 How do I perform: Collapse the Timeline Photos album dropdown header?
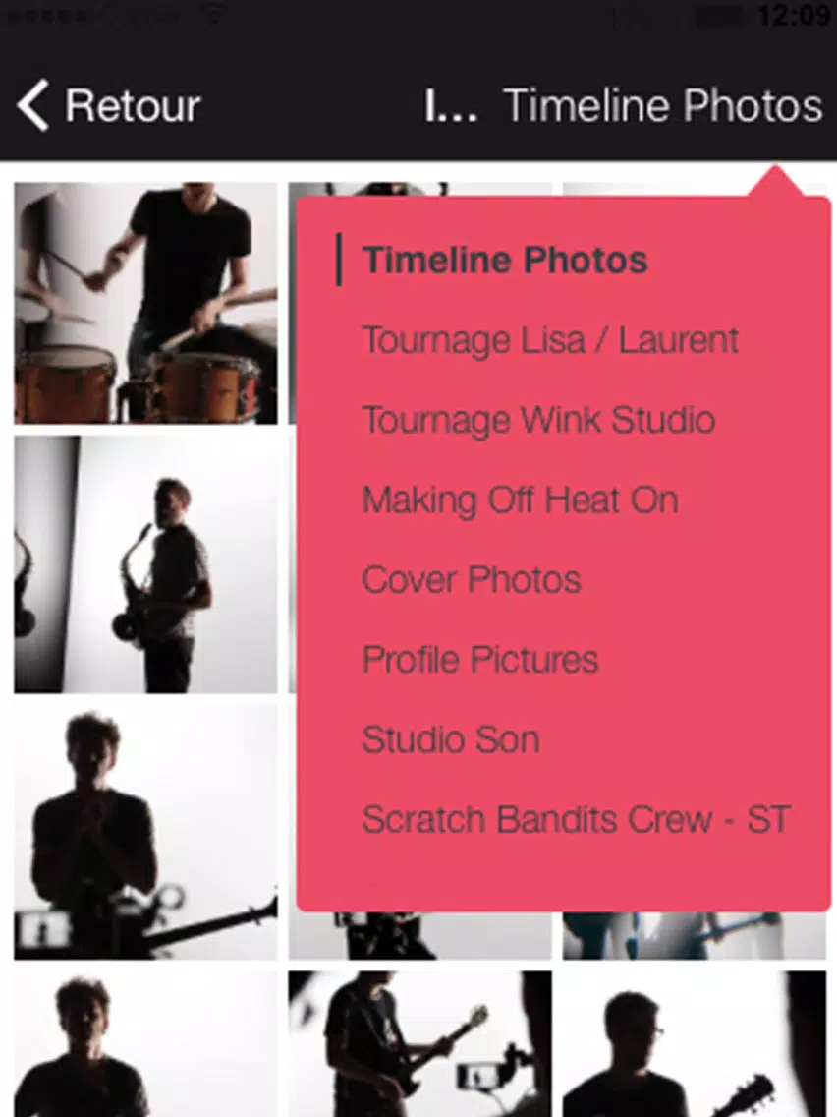pyautogui.click(x=662, y=105)
